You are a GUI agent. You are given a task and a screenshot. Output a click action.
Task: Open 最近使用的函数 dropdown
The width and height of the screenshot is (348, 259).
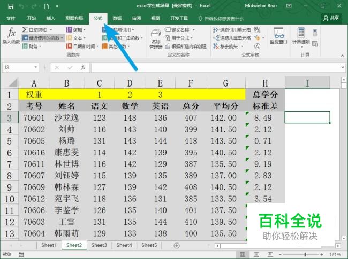tap(43, 38)
